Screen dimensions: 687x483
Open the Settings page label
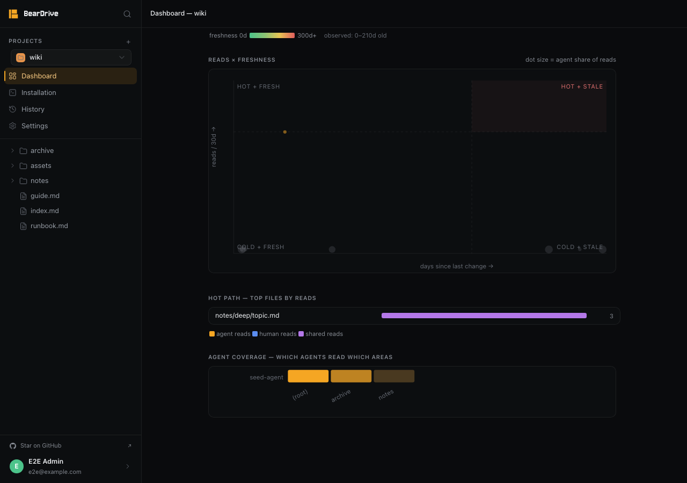(x=34, y=126)
